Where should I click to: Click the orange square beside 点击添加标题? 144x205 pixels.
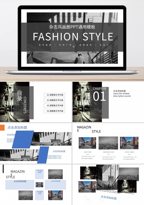pos(2,127)
